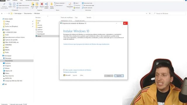This screenshot has width=187, height=105.
Task: Open the Nuevo elemento dropdown
Action: [x=60, y=3]
